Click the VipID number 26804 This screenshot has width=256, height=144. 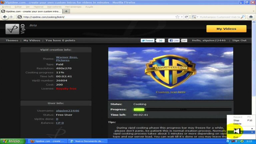[62, 80]
